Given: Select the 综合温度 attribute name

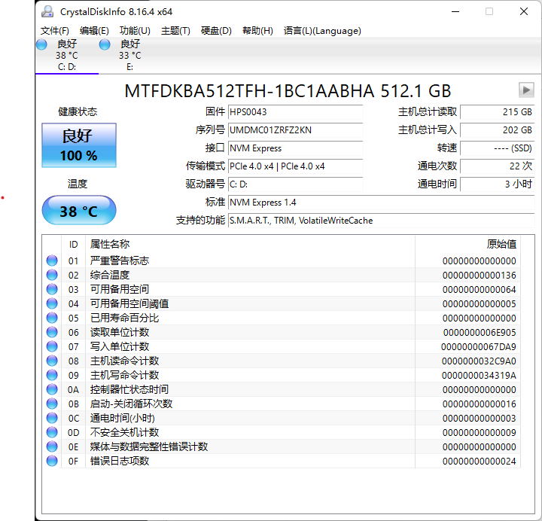Looking at the screenshot, I should coord(110,275).
